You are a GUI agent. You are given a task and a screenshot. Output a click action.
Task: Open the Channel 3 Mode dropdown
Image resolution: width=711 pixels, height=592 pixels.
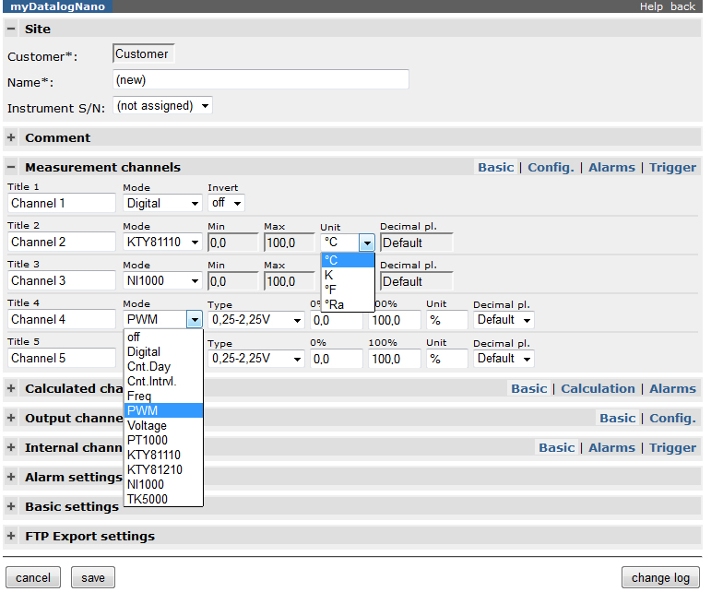(x=162, y=280)
